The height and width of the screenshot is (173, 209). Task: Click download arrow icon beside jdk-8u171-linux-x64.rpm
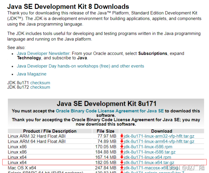click(x=122, y=157)
